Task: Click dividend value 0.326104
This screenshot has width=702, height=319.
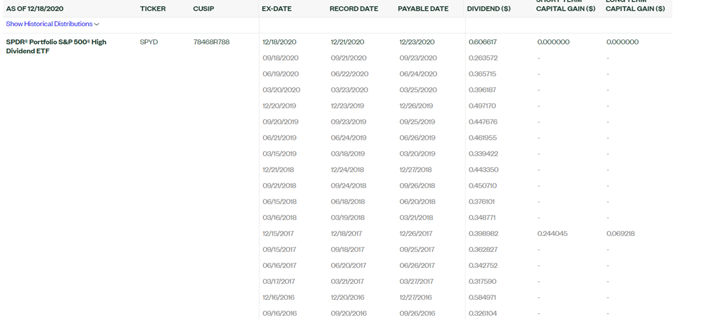Action: pos(483,314)
